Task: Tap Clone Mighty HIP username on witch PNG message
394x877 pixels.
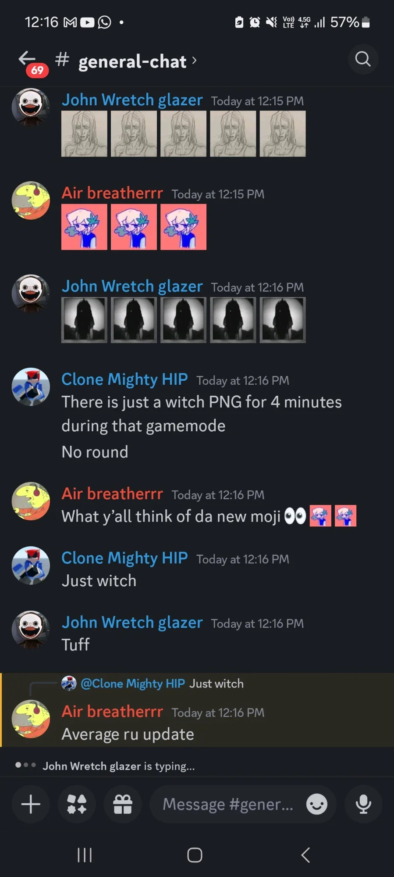Action: tap(124, 379)
